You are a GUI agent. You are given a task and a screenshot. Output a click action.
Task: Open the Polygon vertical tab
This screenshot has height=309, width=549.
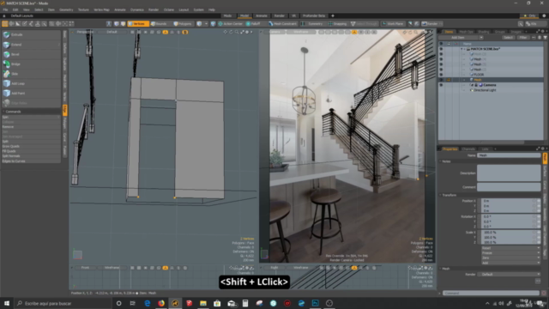point(65,124)
